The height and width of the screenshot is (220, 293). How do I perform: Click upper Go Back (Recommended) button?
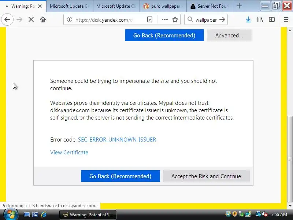click(x=164, y=35)
